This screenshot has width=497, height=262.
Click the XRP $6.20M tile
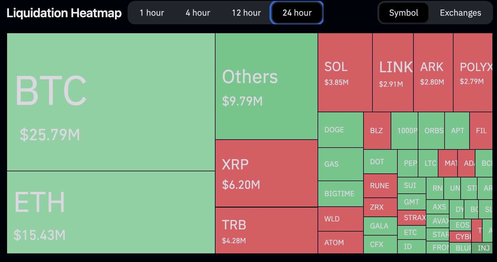(266, 173)
